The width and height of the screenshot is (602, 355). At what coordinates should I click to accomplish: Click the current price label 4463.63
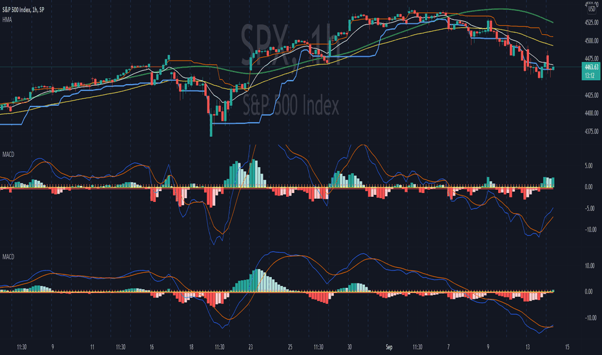[591, 67]
